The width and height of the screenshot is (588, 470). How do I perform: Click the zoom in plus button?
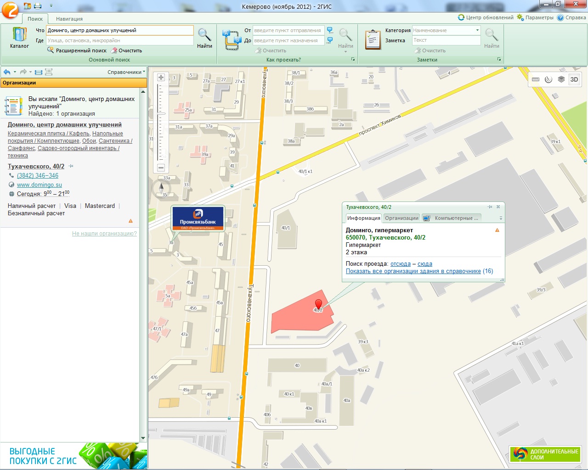click(x=161, y=78)
